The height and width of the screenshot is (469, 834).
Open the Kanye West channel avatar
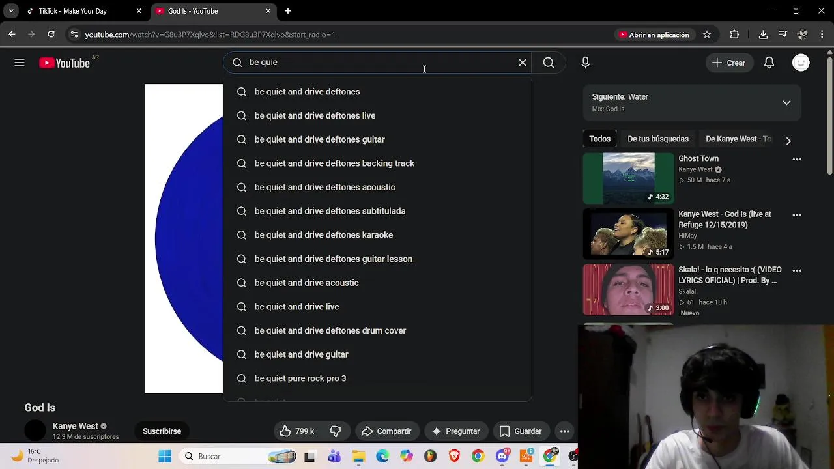point(35,431)
